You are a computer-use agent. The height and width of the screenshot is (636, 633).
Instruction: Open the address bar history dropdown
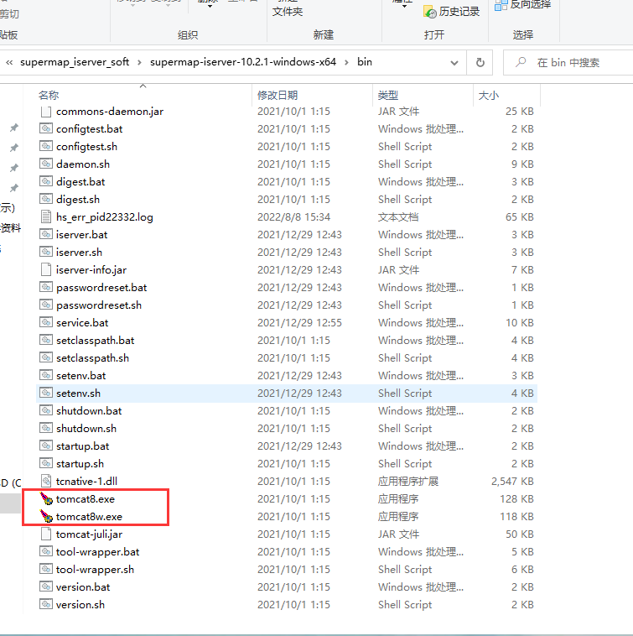[454, 63]
